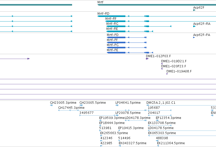Click the Mrtf-PF protein label
The width and height of the screenshot is (216, 147).
pos(112,40)
